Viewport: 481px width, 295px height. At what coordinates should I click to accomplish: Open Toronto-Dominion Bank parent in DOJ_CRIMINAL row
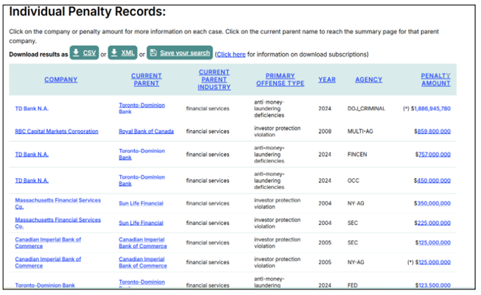click(x=141, y=108)
